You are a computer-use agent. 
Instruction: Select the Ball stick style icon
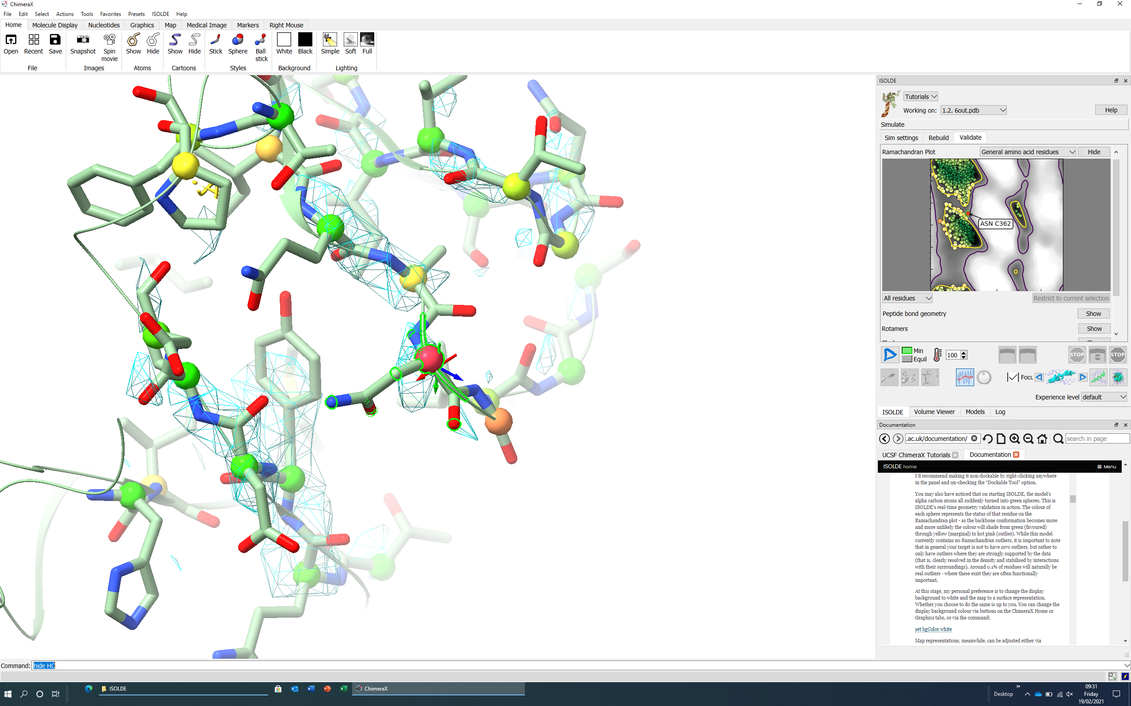click(x=261, y=41)
